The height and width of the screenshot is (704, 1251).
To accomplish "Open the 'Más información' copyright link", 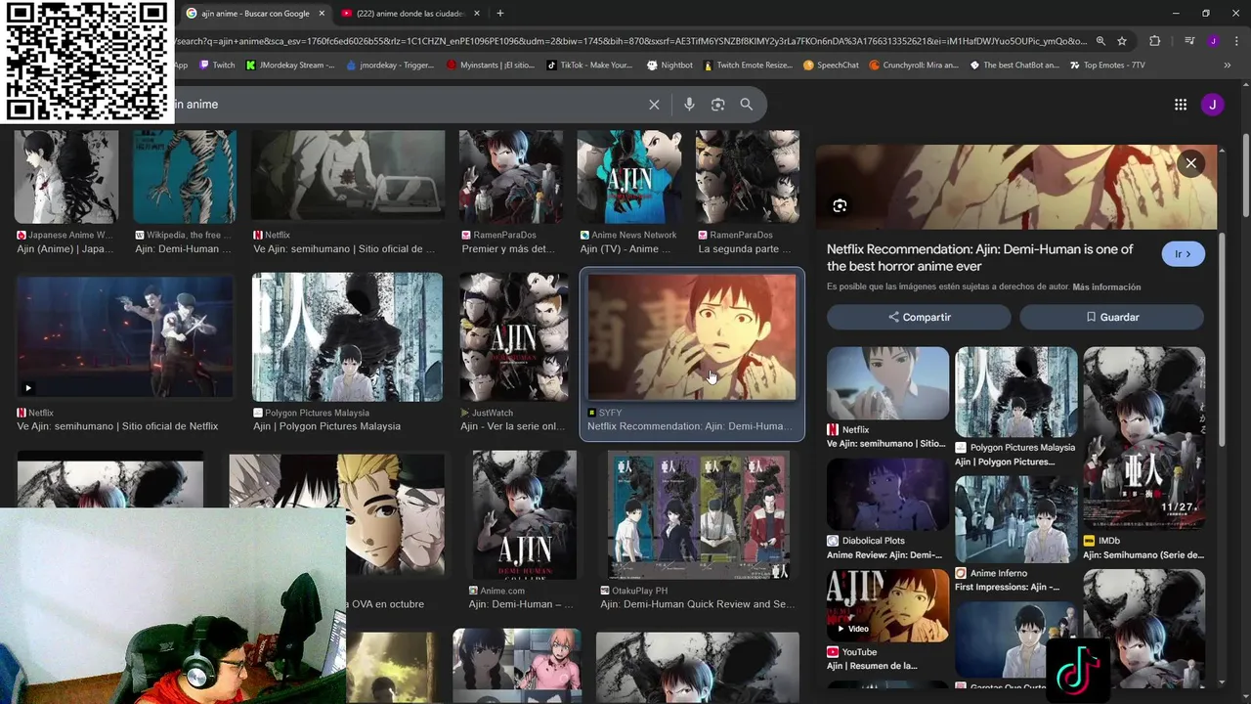I will pos(1106,287).
